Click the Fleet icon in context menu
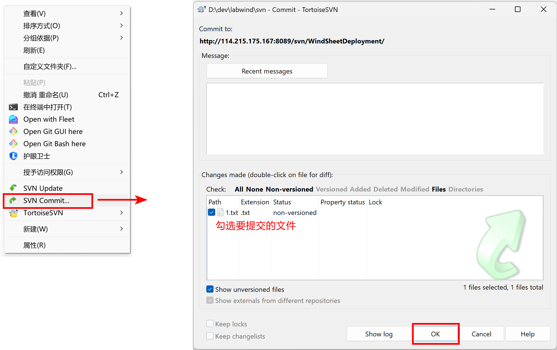This screenshot has height=350, width=557. (13, 119)
